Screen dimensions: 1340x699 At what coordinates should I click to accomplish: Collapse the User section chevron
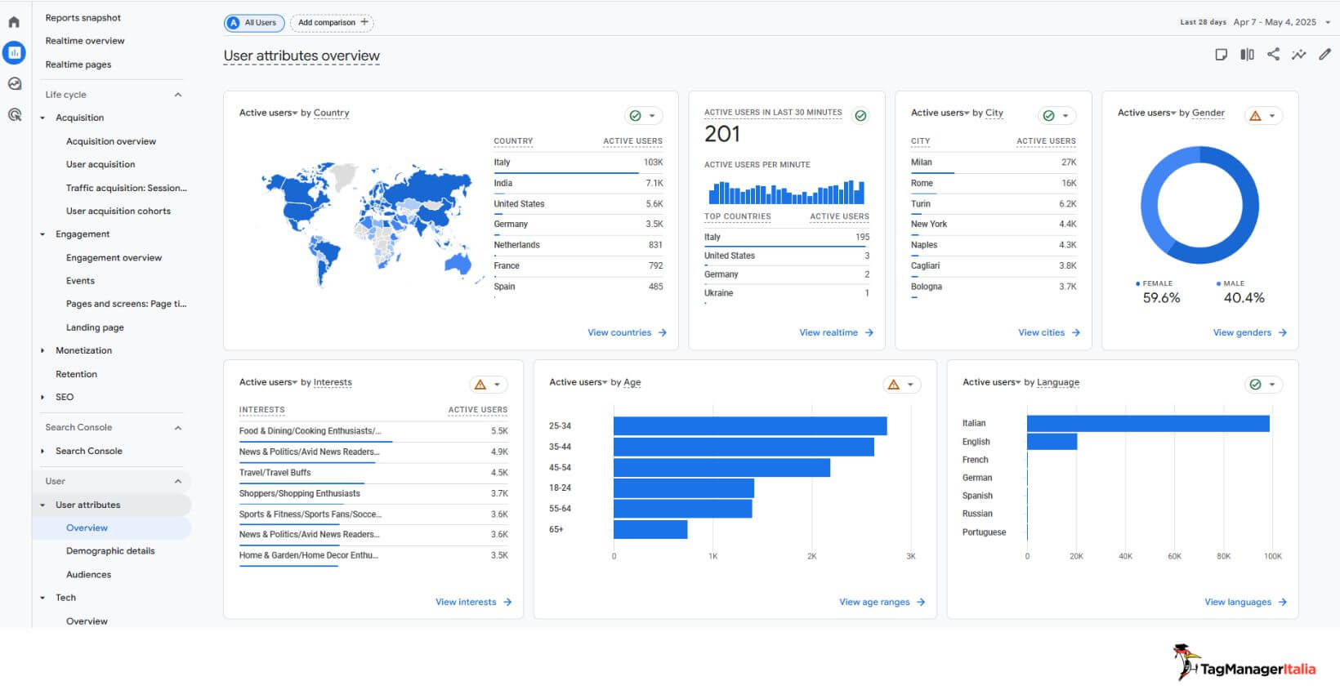(x=178, y=482)
